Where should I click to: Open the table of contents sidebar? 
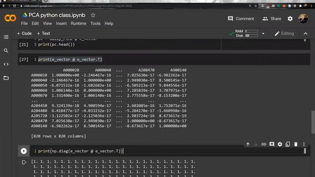point(6,37)
